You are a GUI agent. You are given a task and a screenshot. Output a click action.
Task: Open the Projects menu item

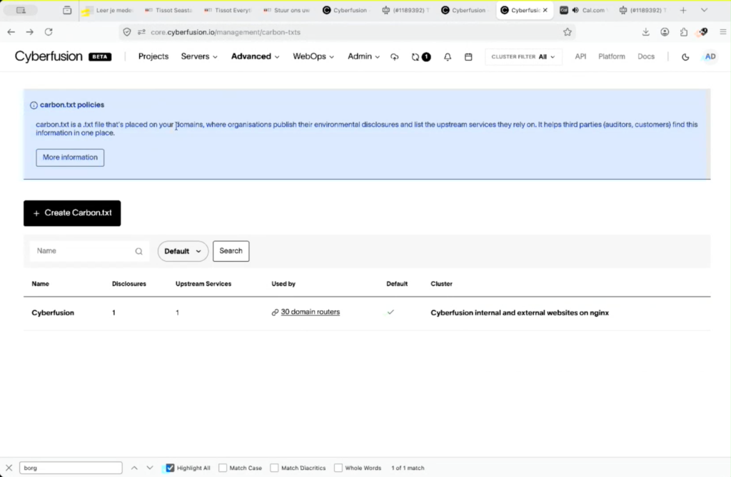pos(153,56)
